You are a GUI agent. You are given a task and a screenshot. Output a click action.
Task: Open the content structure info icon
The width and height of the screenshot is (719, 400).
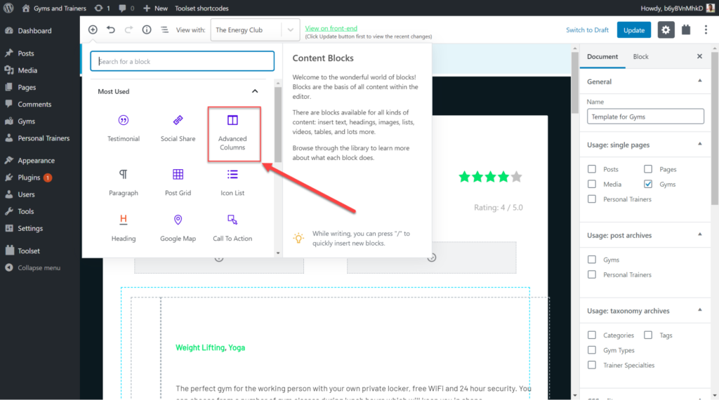(x=146, y=29)
